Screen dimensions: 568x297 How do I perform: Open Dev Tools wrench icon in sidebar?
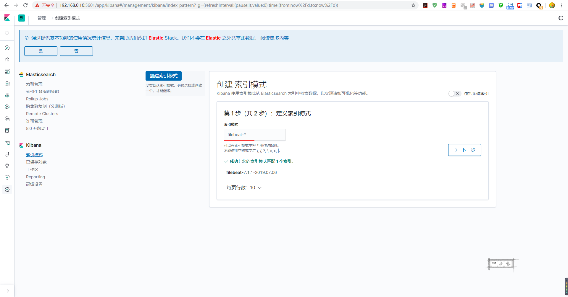click(x=7, y=166)
